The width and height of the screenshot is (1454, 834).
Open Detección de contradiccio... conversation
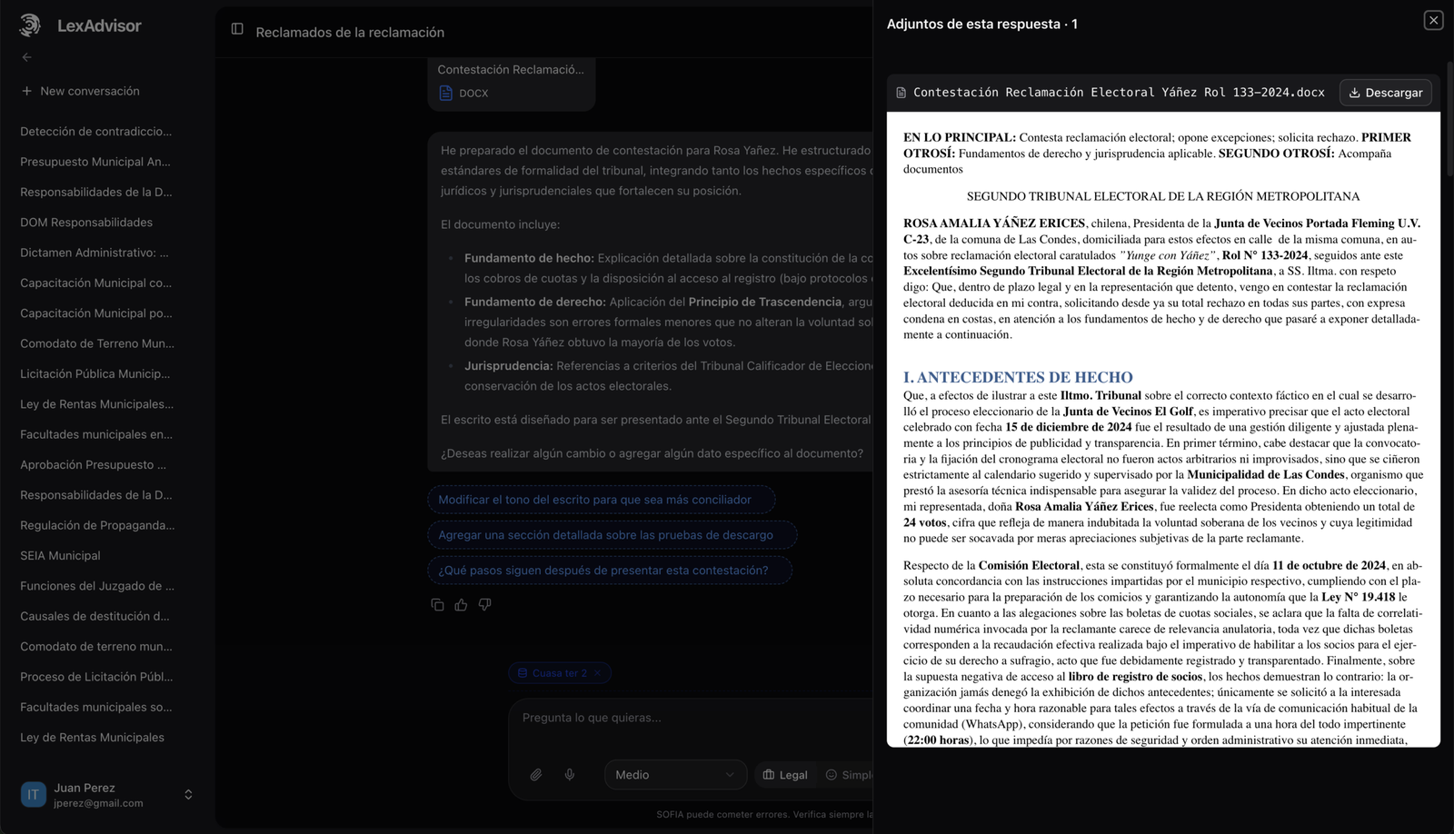[x=96, y=132]
